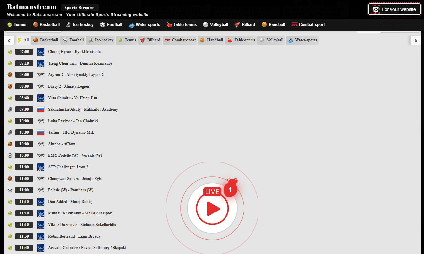The image size is (424, 254).
Task: Go to Water-sports in top navigation
Action: pyautogui.click(x=145, y=25)
